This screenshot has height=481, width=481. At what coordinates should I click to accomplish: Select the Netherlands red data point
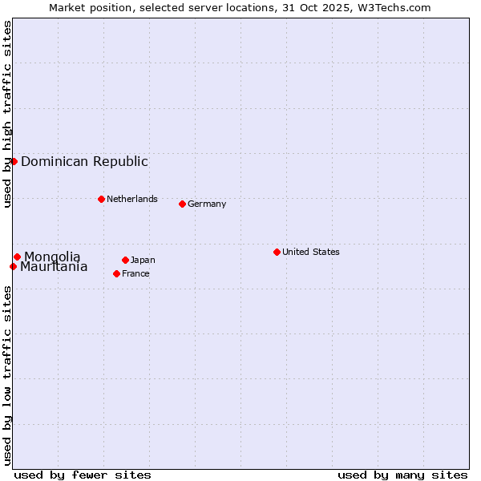(x=101, y=199)
